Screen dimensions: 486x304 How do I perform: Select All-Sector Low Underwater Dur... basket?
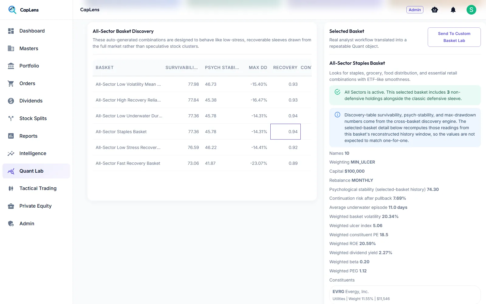(x=129, y=116)
